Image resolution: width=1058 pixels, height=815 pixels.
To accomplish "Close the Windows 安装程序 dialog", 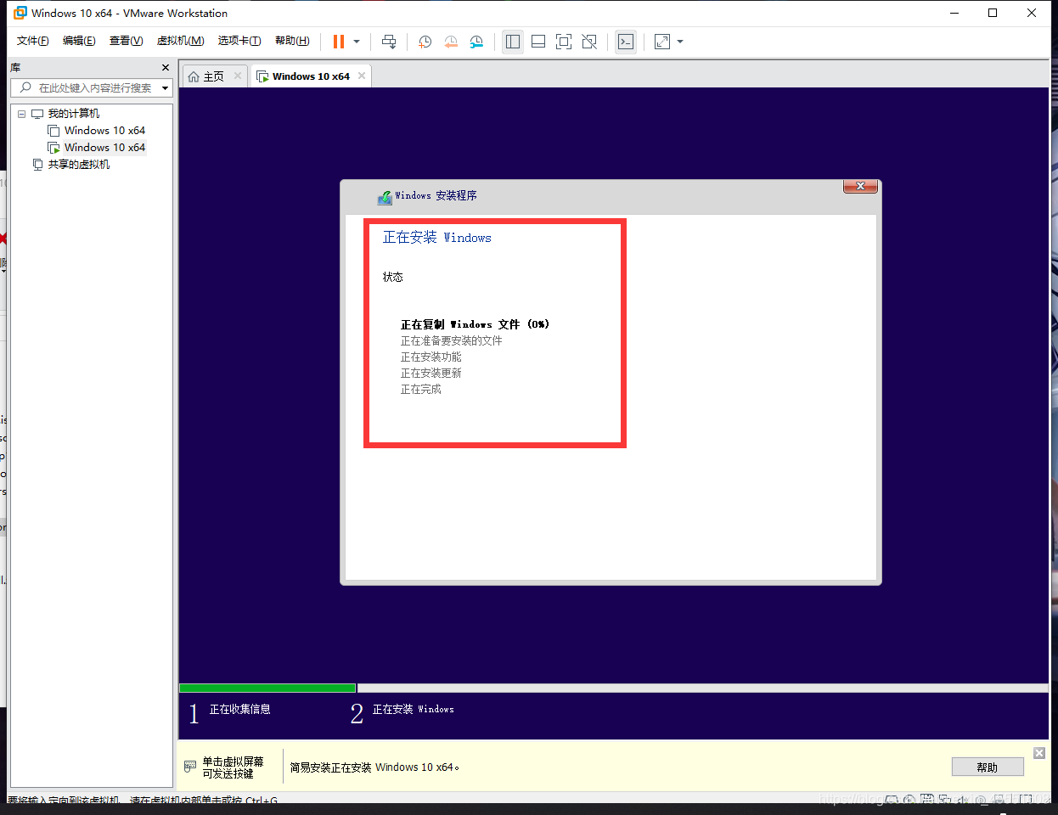I will pyautogui.click(x=860, y=186).
